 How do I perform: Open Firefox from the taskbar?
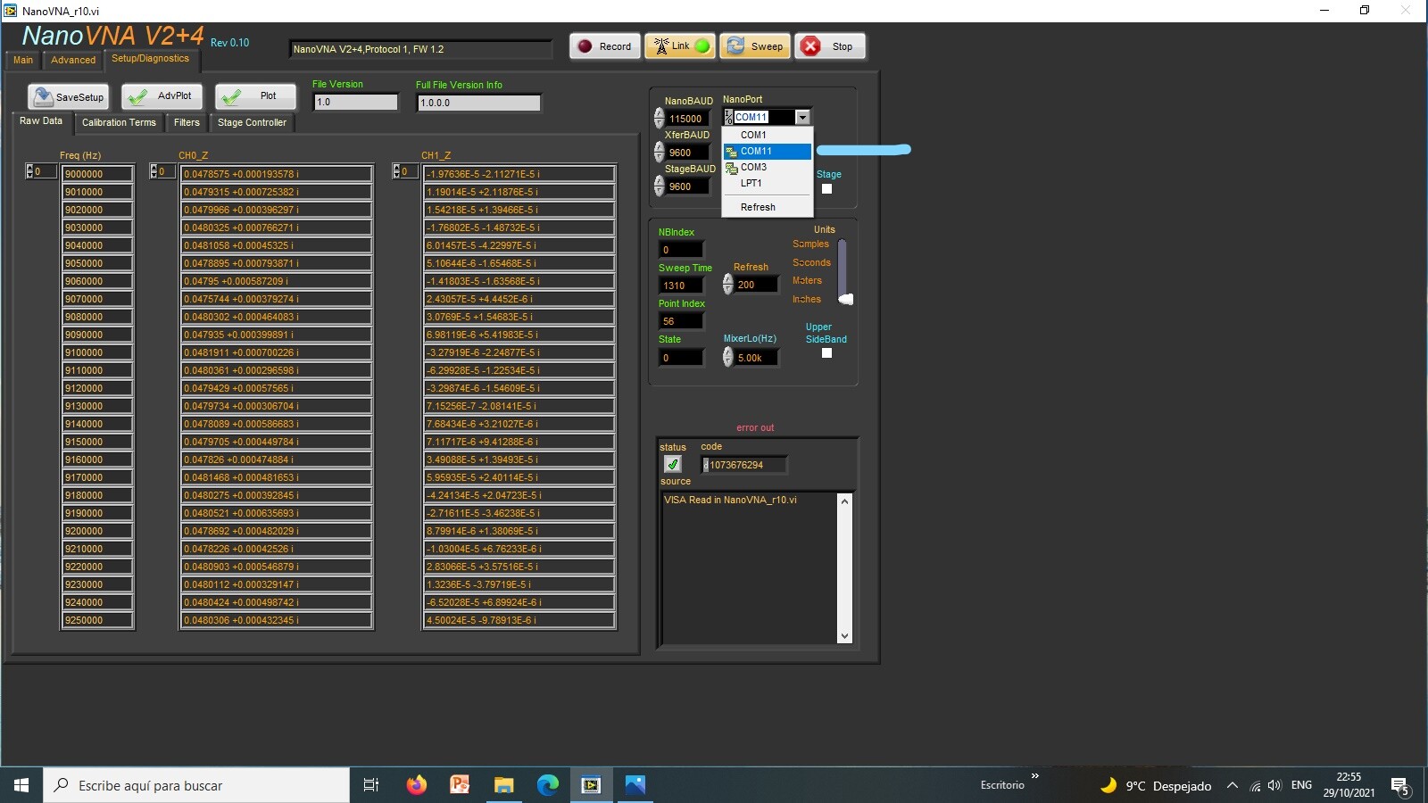[416, 785]
